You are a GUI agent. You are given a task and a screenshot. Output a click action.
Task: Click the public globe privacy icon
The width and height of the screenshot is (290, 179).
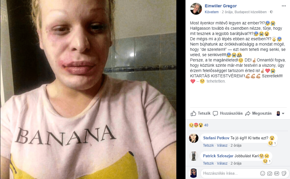pos(271,12)
